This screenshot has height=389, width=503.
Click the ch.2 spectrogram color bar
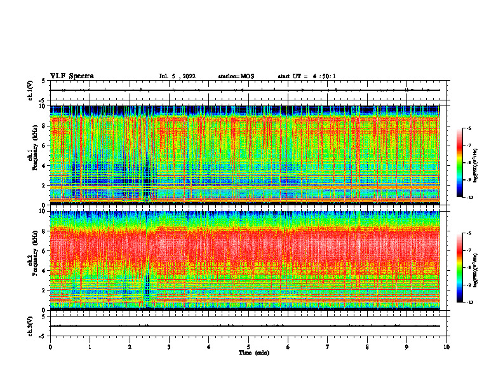click(x=459, y=268)
